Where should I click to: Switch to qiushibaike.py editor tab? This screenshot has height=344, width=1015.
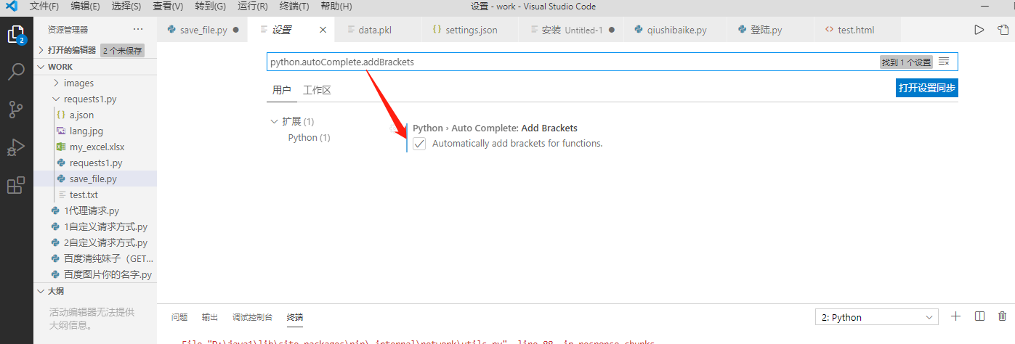coord(676,30)
